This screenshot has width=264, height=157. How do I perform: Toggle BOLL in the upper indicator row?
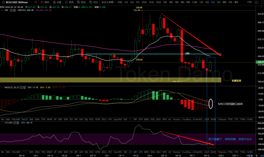pos(104,119)
